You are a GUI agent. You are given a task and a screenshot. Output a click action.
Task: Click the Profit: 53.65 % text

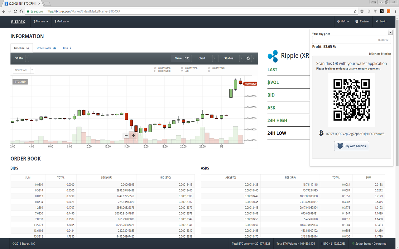coord(324,47)
